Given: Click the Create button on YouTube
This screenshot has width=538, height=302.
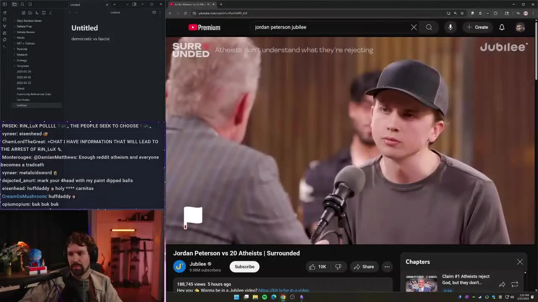Looking at the screenshot, I should point(477,27).
